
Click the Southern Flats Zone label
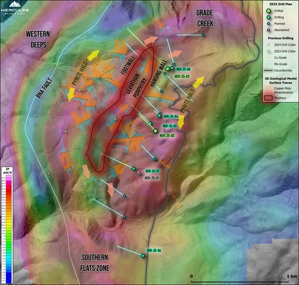95,263
